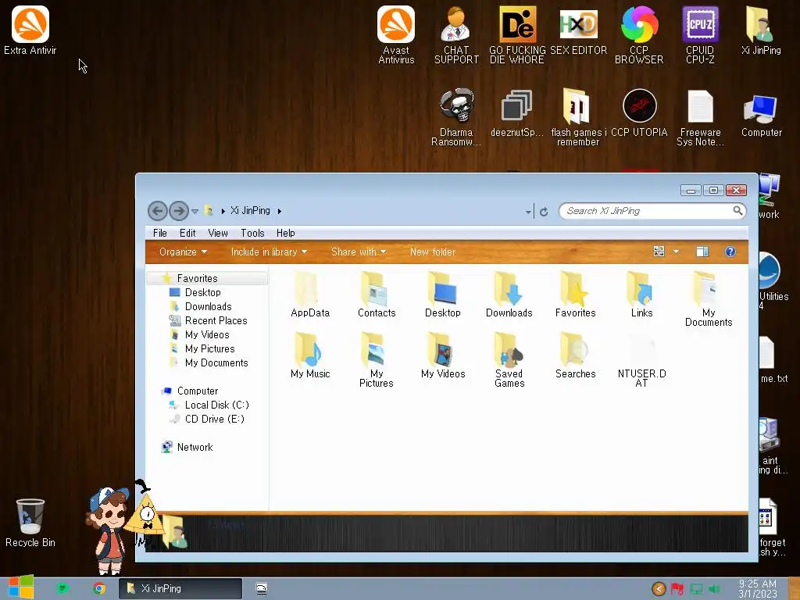This screenshot has width=800, height=600.
Task: Open the Downloads folder in file list
Action: click(509, 295)
